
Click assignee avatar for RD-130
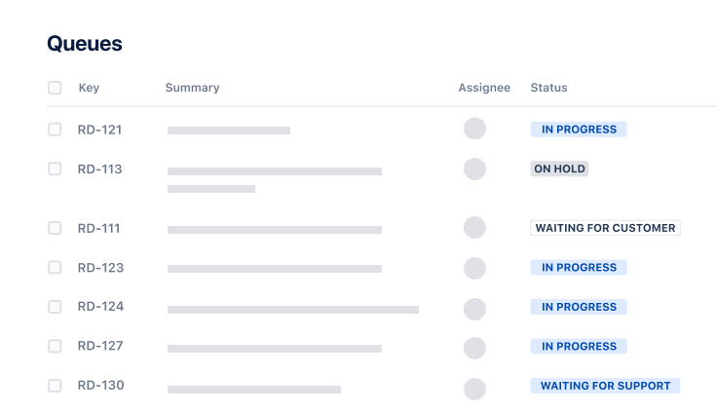tap(474, 389)
